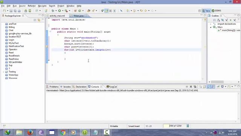
Task: Run garbage collector trash icon
Action: coord(188,126)
